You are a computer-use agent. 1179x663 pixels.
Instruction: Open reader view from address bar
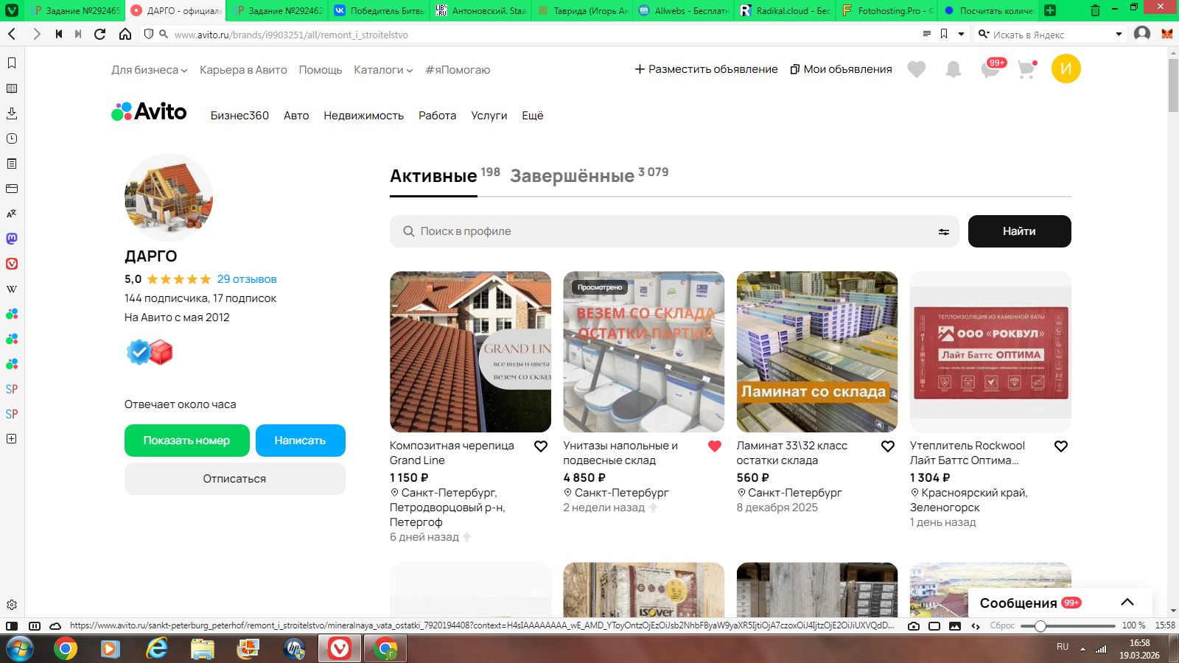pos(927,34)
